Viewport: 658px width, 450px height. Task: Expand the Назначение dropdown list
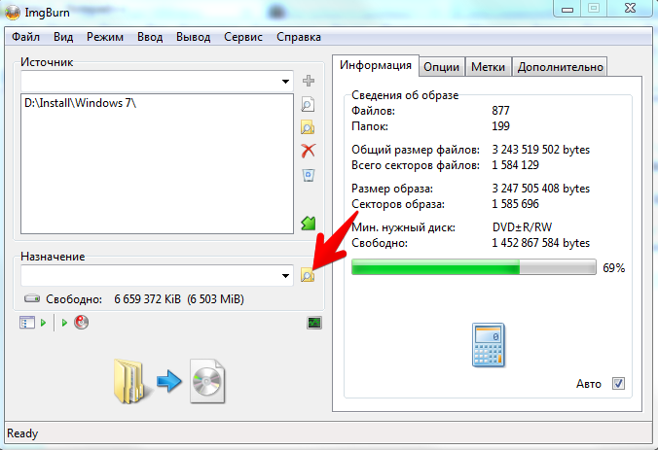(285, 276)
